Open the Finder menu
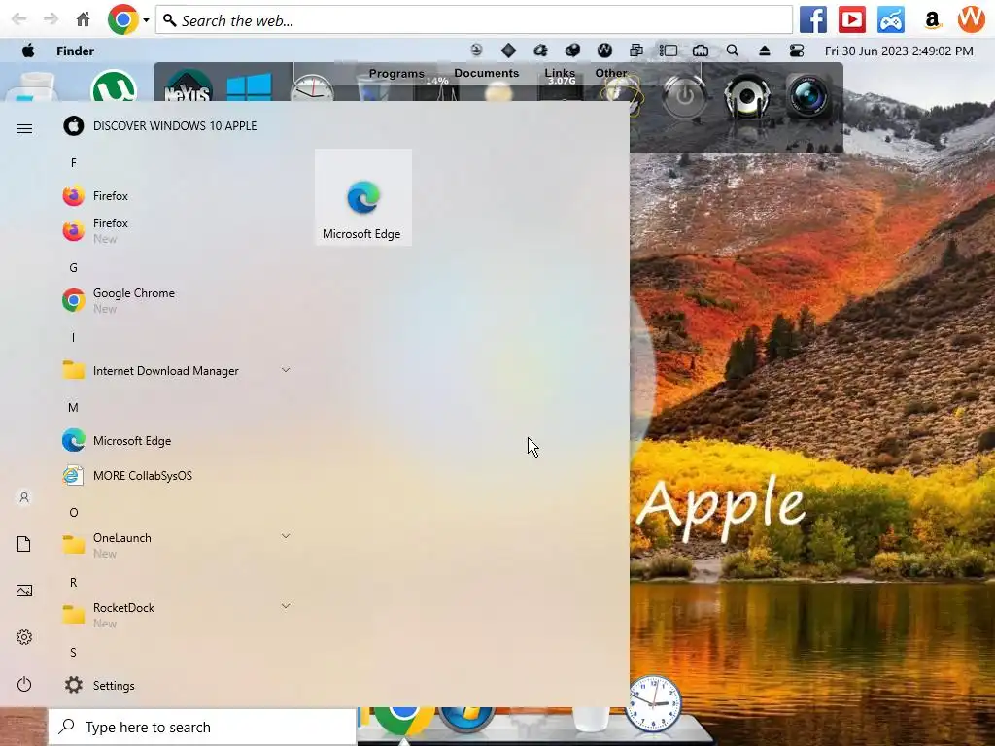The image size is (995, 746). (75, 51)
